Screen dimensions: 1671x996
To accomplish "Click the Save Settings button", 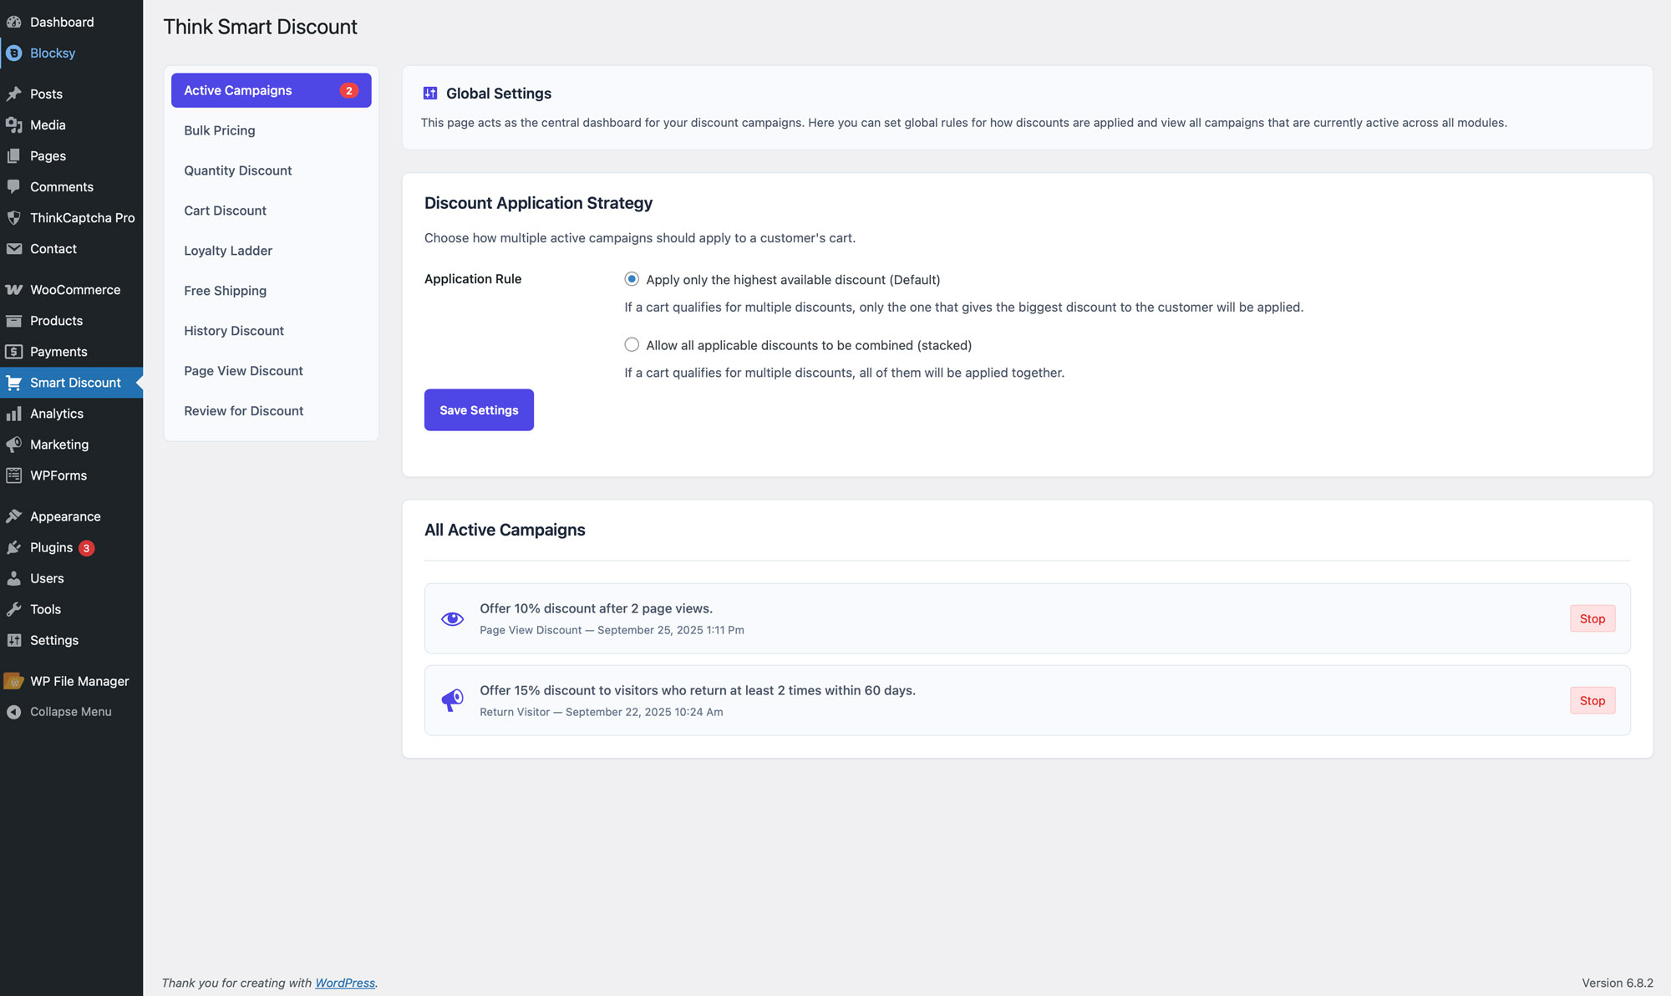I will coord(479,410).
